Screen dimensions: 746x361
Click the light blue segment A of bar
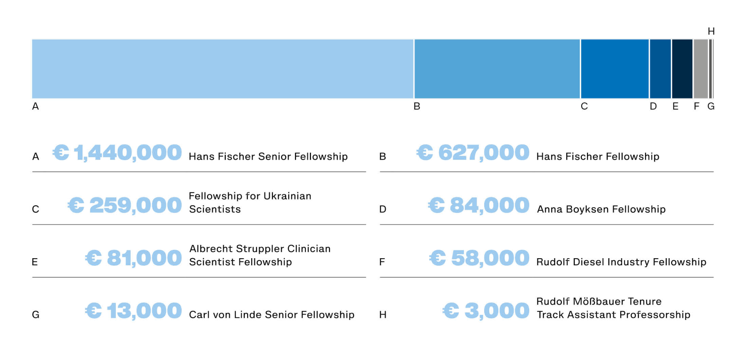pos(223,69)
